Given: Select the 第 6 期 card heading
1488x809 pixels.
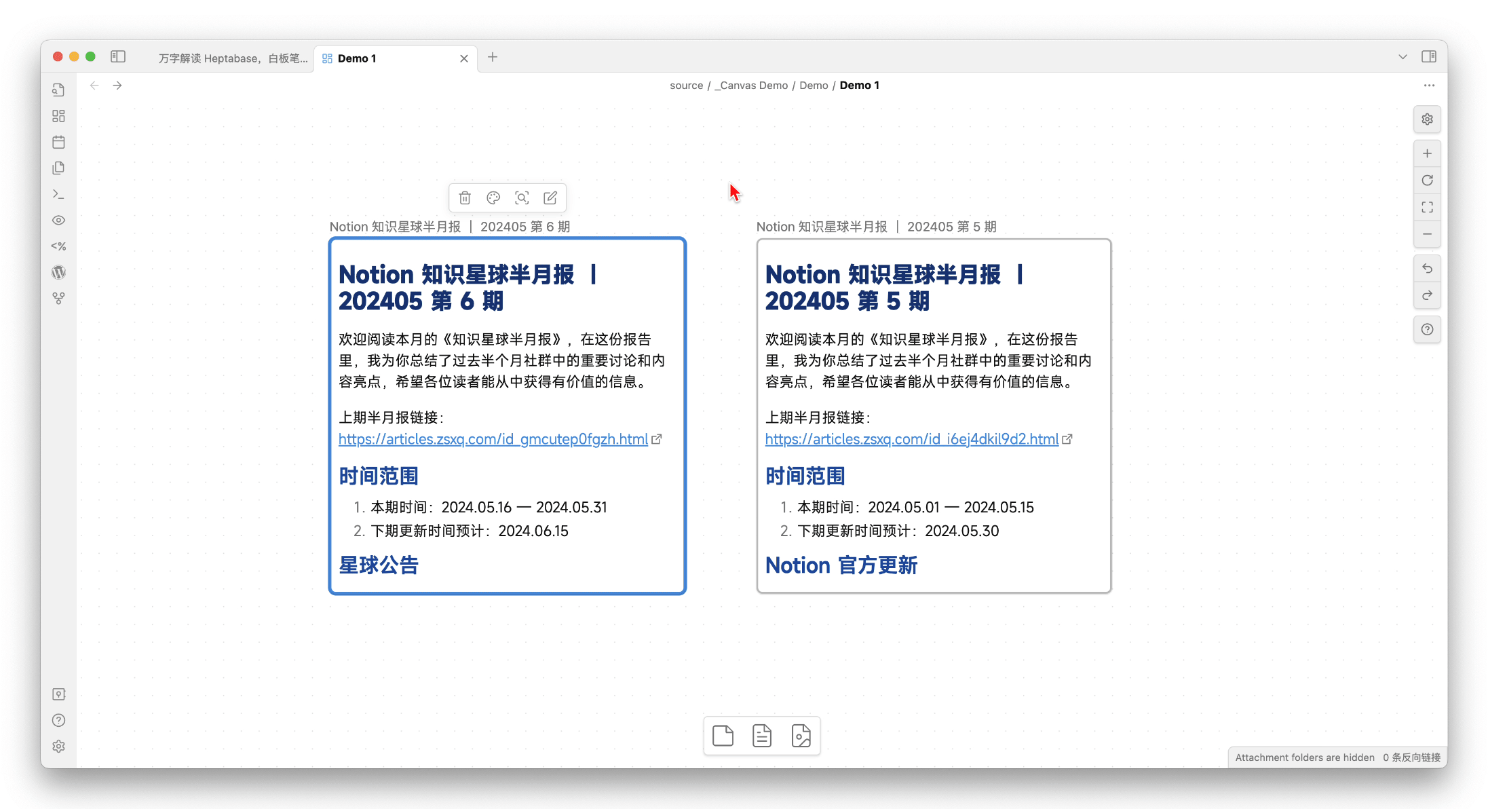Looking at the screenshot, I should [x=468, y=288].
